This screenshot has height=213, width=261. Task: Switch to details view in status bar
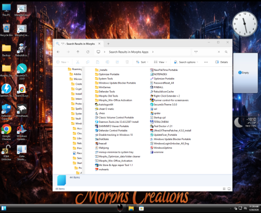pyautogui.click(x=224, y=189)
